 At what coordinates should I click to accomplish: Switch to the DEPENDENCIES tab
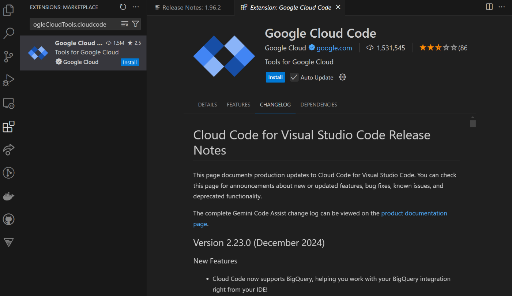tap(319, 104)
